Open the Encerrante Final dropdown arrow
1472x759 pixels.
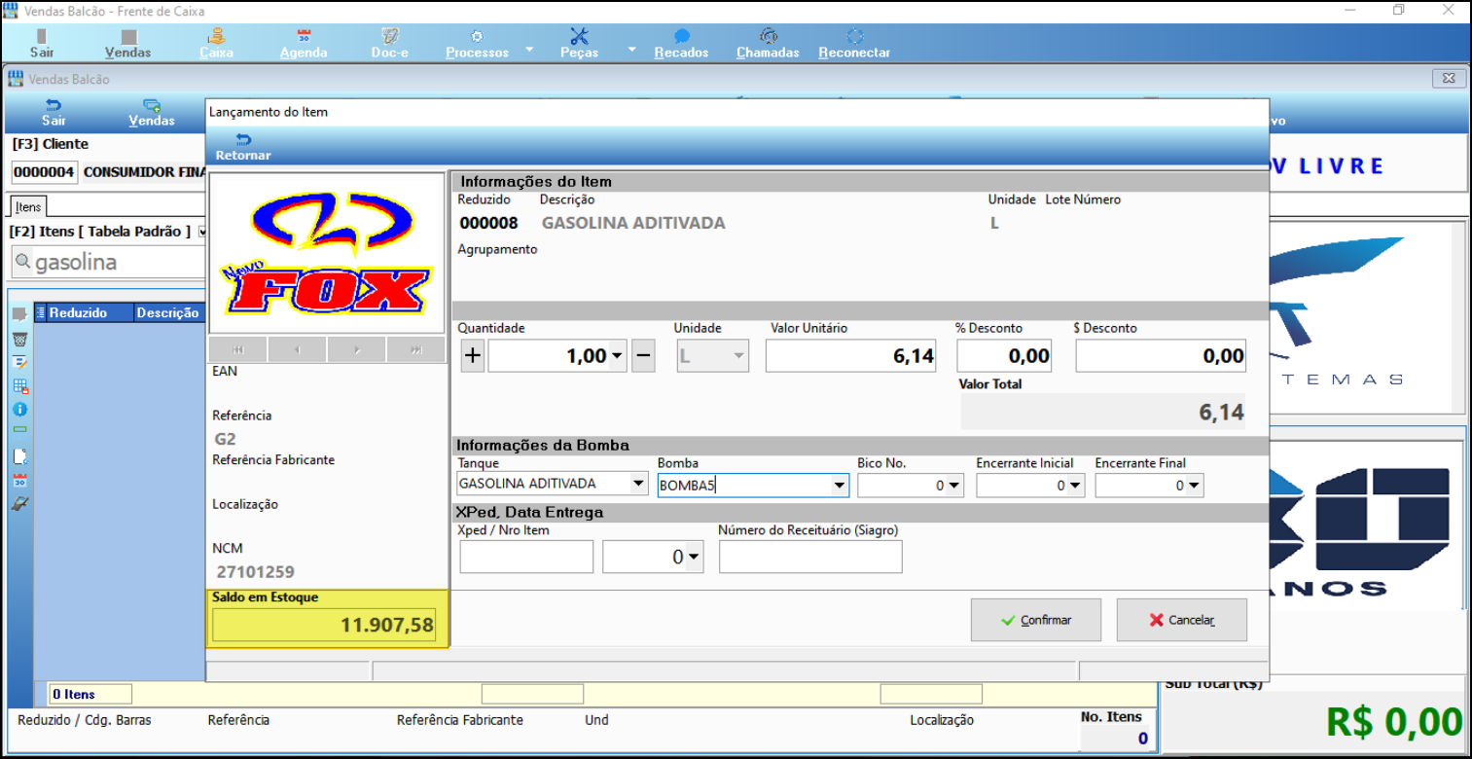[x=1194, y=485]
